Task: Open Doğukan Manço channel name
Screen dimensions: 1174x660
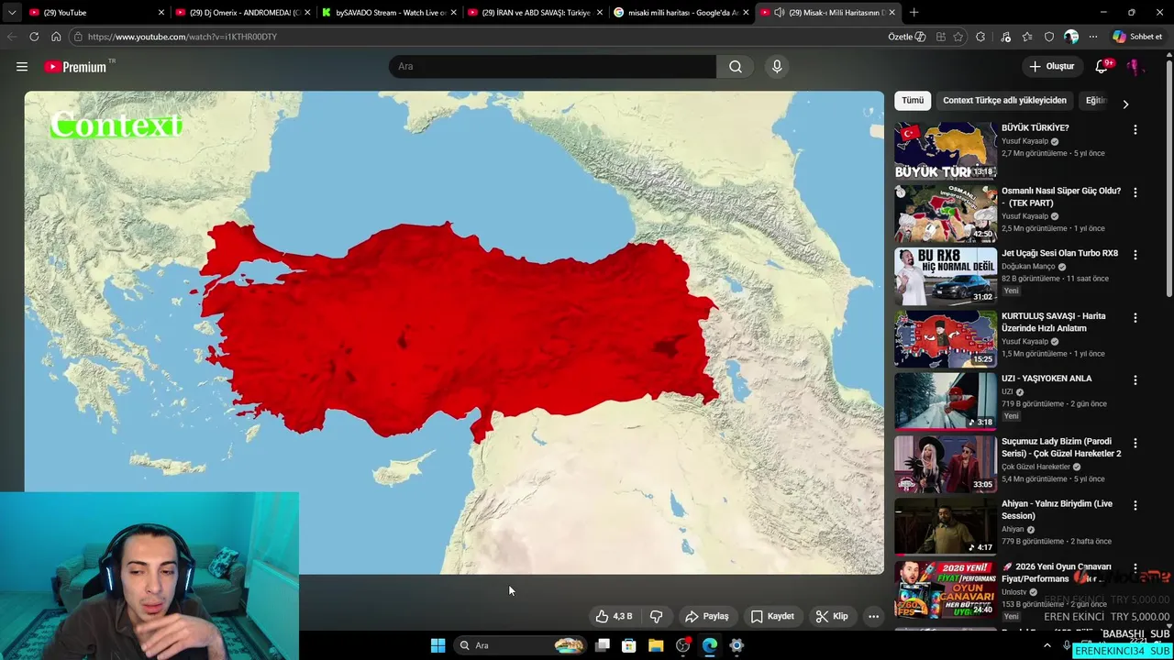Action: 1028,267
